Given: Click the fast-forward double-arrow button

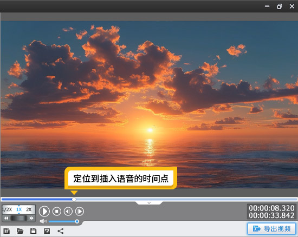Looking at the screenshot, I should pos(31,218).
